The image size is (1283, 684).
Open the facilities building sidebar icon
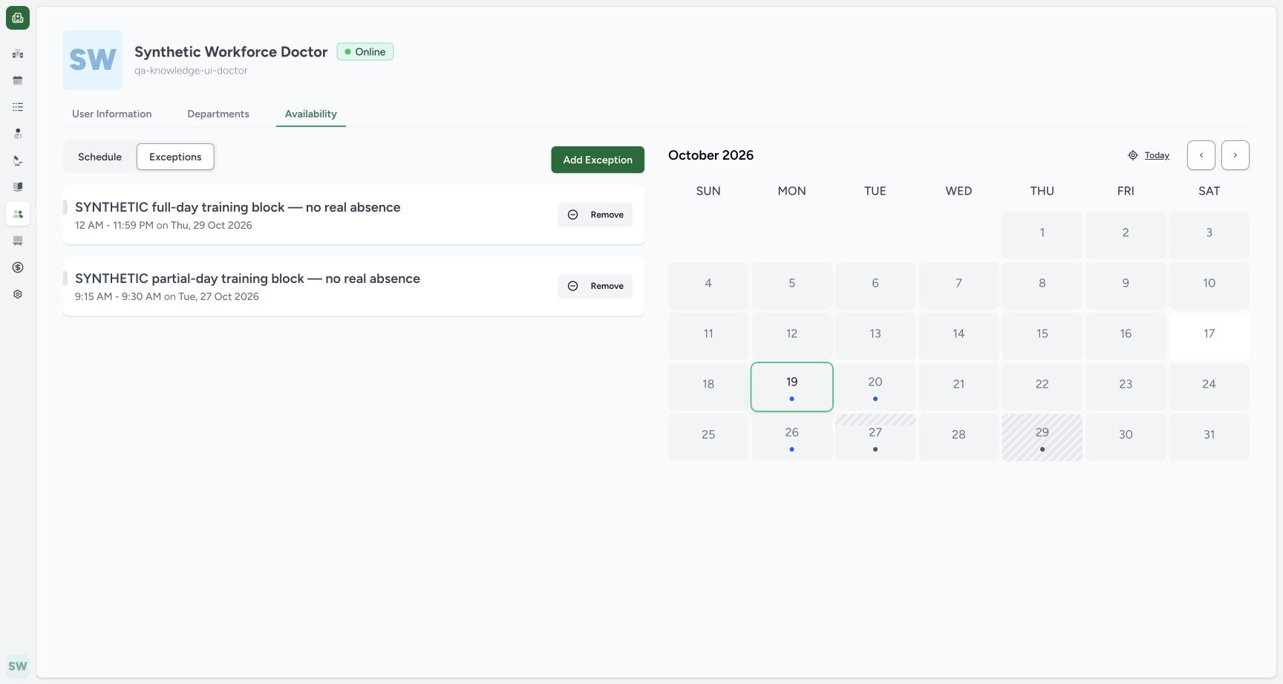click(18, 53)
